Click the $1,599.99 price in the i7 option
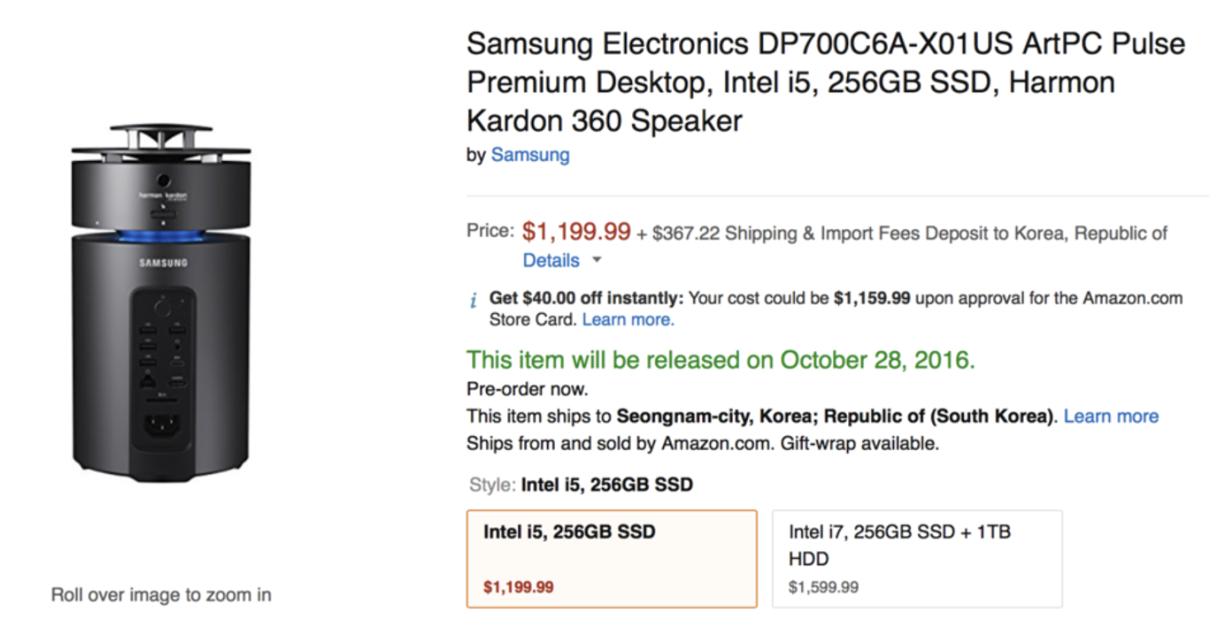This screenshot has height=635, width=1218. tap(823, 587)
